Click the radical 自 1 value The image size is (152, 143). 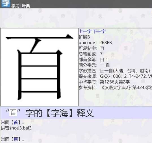pyautogui.click(x=104, y=60)
